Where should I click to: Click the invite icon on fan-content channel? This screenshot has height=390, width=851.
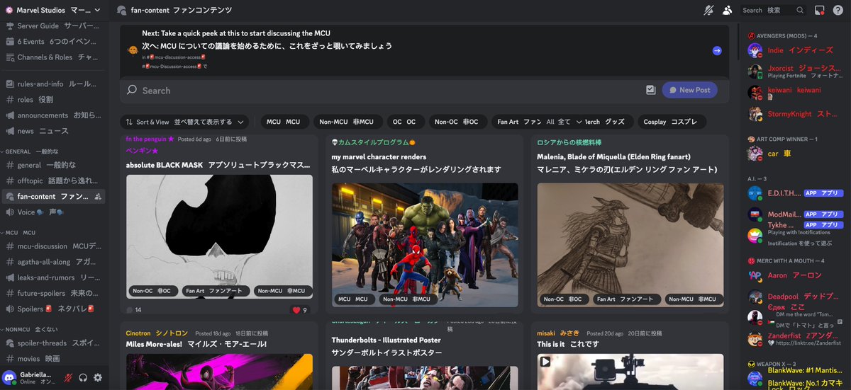[x=97, y=196]
